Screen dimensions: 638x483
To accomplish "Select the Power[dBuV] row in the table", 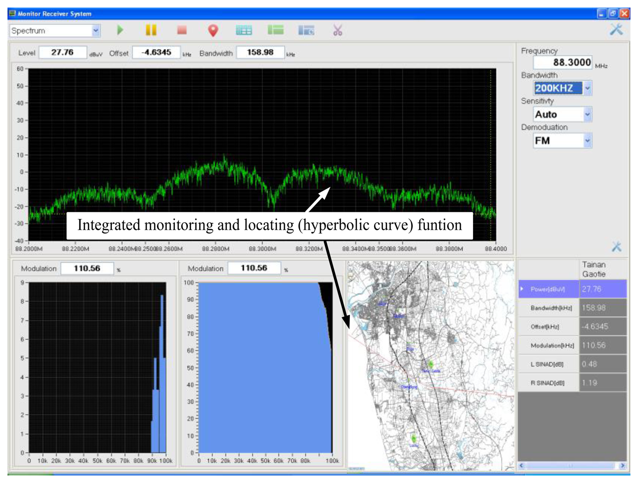I will [548, 289].
